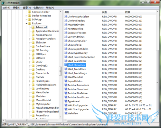Image resolution: width=161 pixels, height=128 pixels.
Task: Select the TaskbarSmallIcons value name
Action: (78, 97)
